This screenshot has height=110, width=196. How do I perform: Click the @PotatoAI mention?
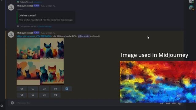click(84, 36)
